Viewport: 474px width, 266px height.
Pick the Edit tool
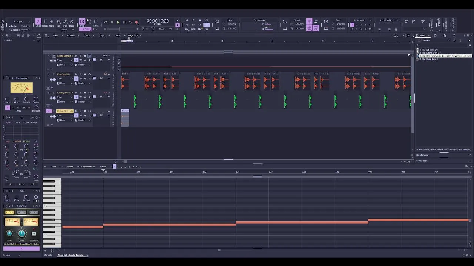tap(58, 23)
